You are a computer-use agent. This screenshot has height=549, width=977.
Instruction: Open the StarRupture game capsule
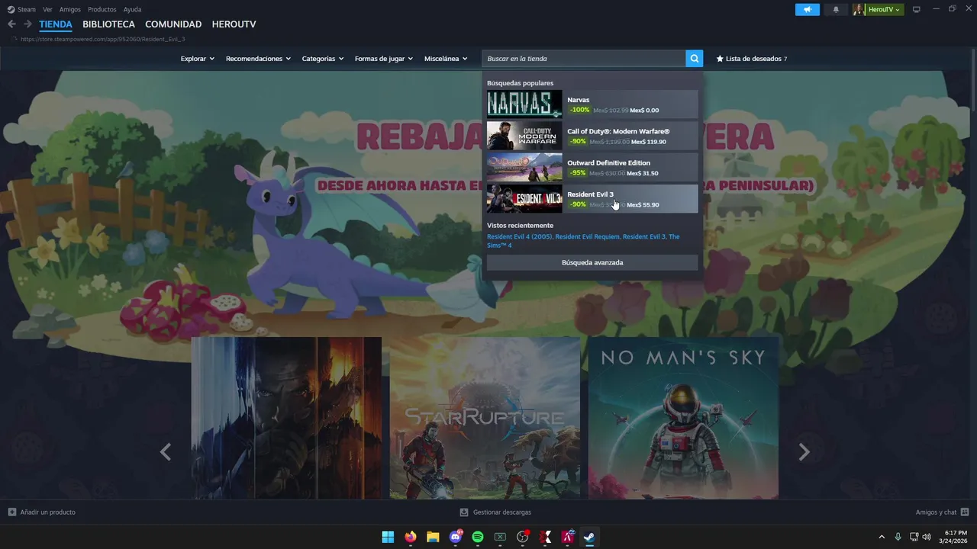tap(485, 418)
